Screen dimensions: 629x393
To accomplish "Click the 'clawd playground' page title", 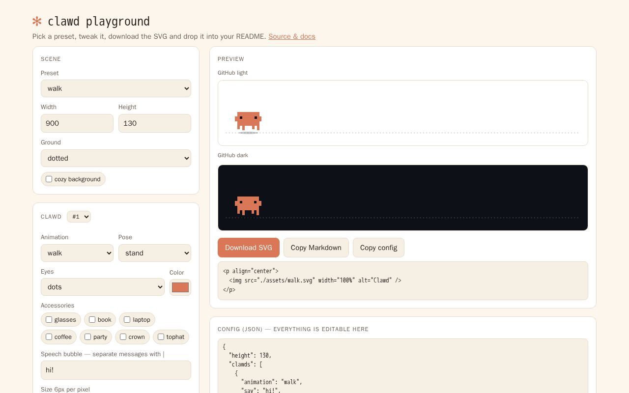I will click(x=99, y=21).
